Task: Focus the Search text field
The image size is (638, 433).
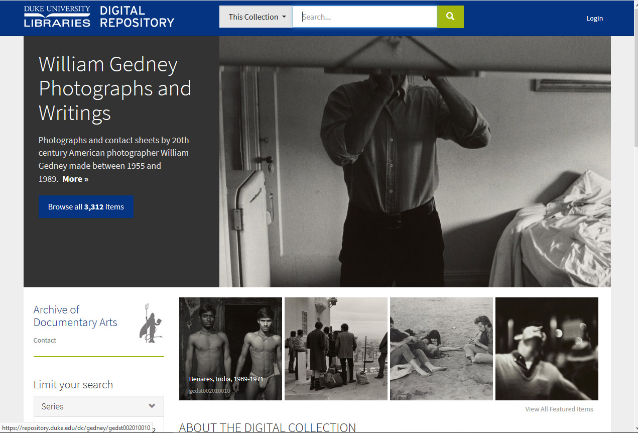Action: click(365, 17)
